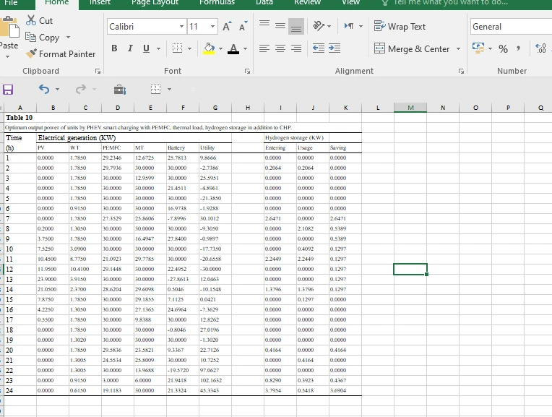Toggle Wrap Text for the cell
The width and height of the screenshot is (552, 417).
399,27
